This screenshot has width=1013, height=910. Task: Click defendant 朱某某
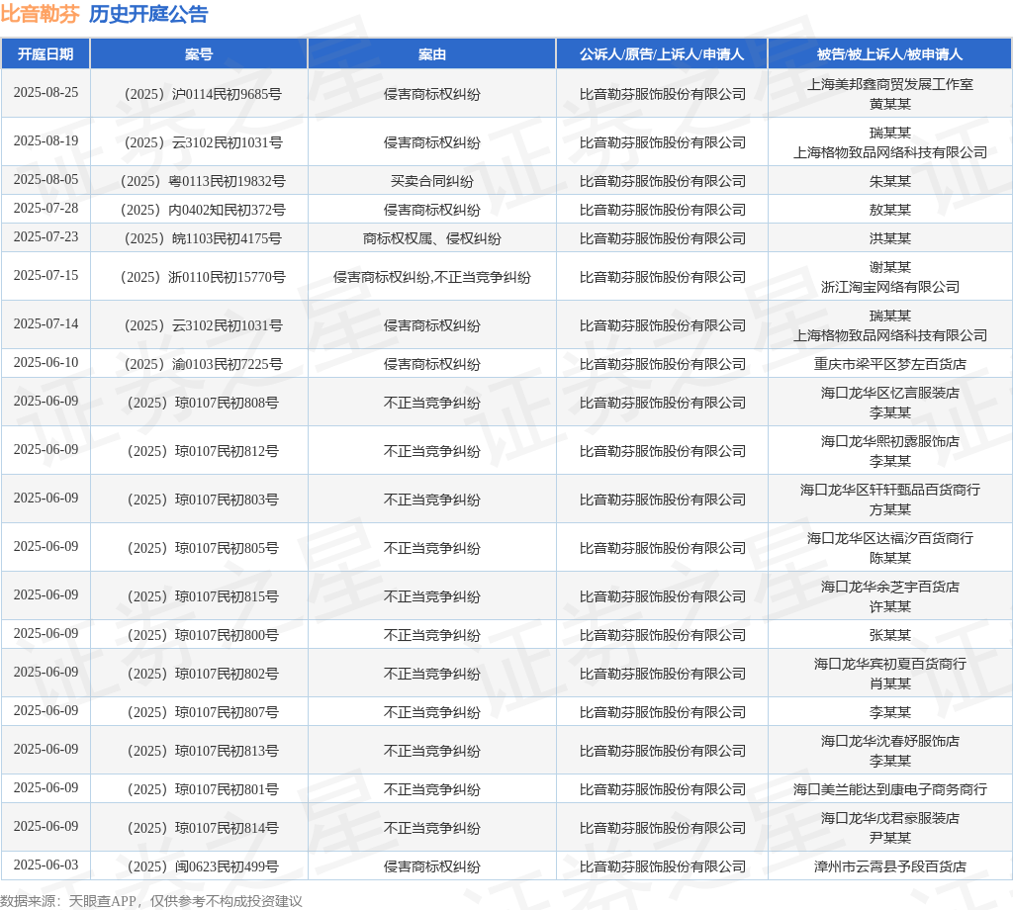coord(890,181)
